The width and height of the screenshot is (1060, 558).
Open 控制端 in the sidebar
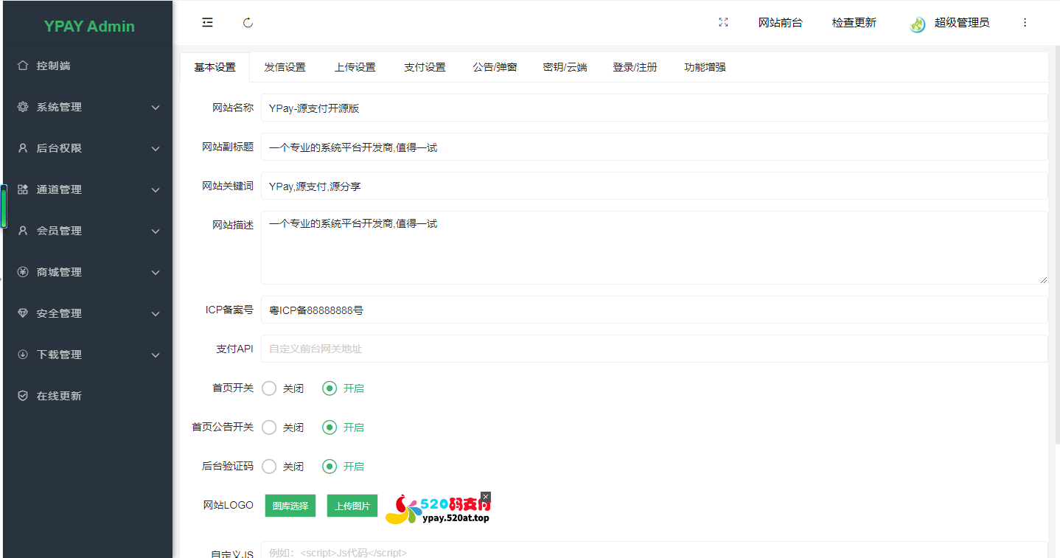tap(88, 66)
